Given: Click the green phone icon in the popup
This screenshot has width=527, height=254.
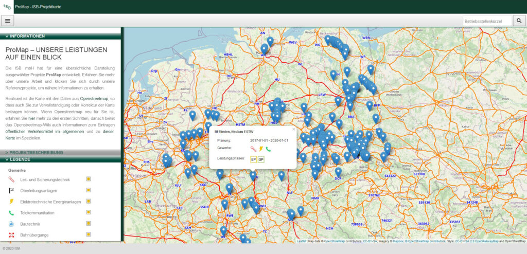Looking at the screenshot, I should 268,149.
